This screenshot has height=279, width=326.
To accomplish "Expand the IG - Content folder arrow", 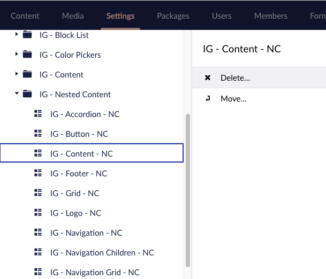I will (x=17, y=74).
